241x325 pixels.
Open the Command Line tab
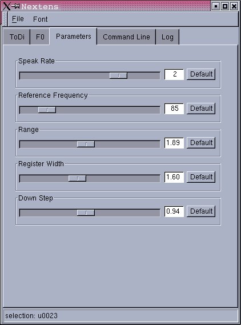pyautogui.click(x=126, y=37)
